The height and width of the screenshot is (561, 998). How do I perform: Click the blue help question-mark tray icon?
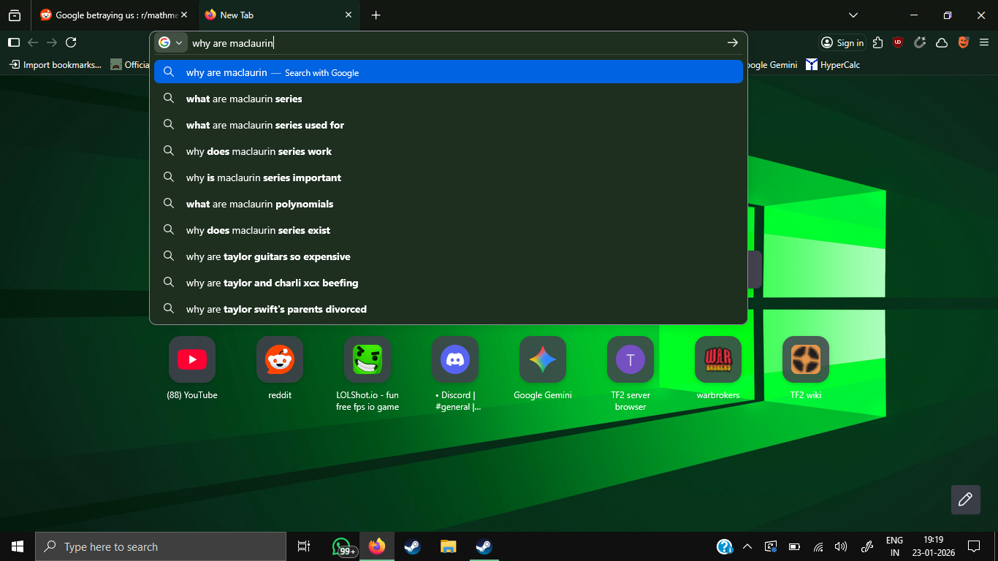724,546
